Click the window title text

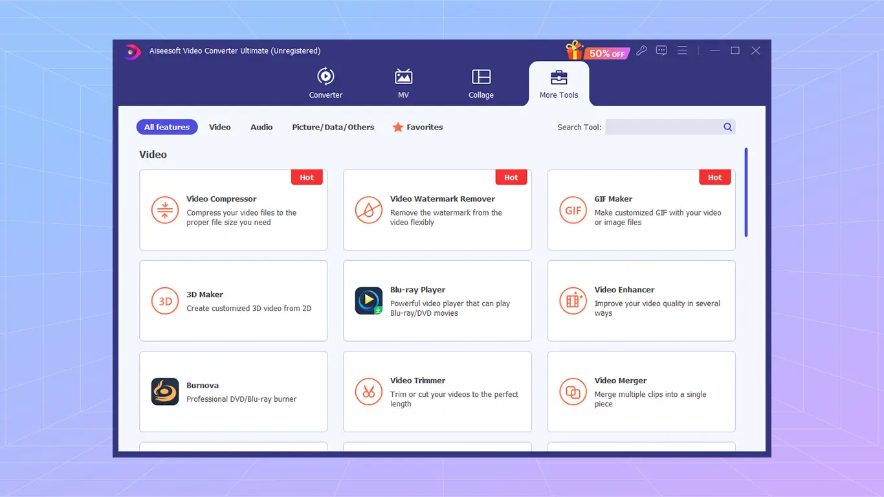234,51
